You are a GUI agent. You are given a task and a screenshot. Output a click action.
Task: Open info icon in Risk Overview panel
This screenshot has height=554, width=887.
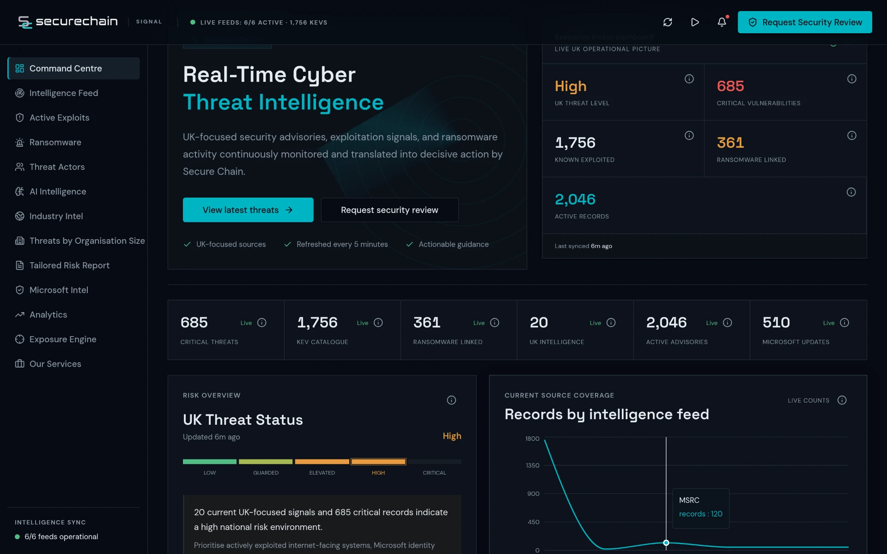451,400
